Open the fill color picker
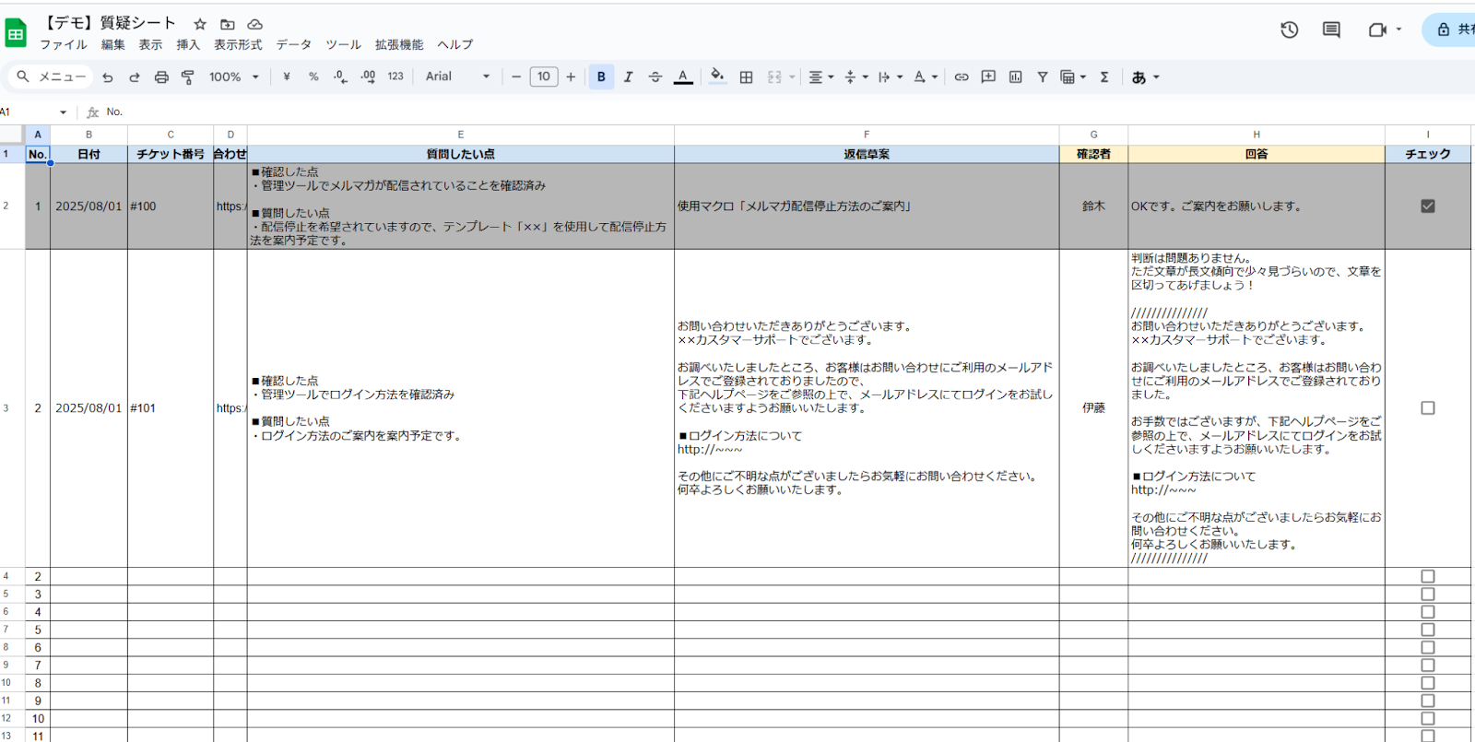Viewport: 1475px width, 742px height. (717, 77)
